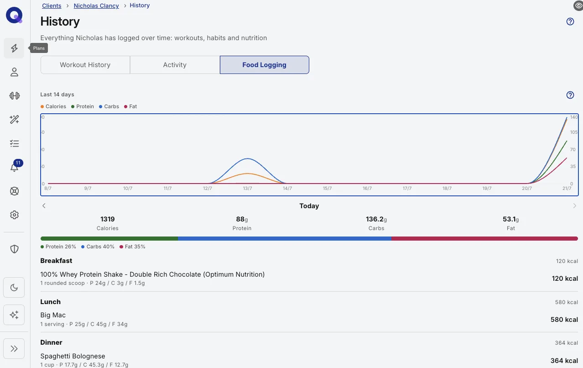This screenshot has width=583, height=368.
Task: Open the settings gear icon
Action: tap(14, 215)
